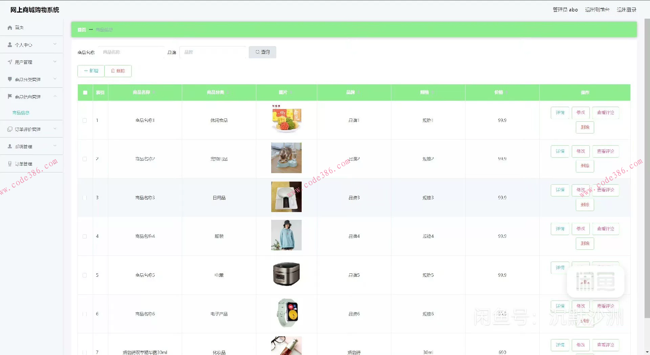
Task: Click the paper-plane icon next to 用户管理
Action: 10,62
